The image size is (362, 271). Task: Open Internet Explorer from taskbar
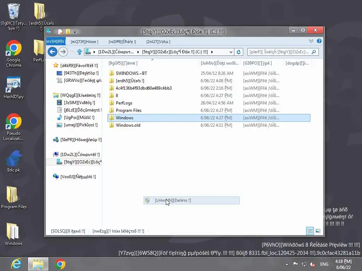(x=16, y=264)
